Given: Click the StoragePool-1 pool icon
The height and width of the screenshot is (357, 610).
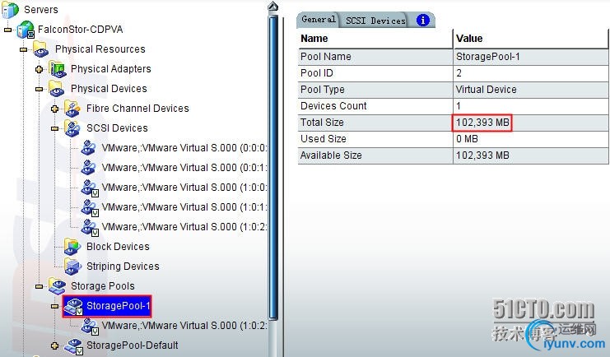Looking at the screenshot, I should pos(73,307).
